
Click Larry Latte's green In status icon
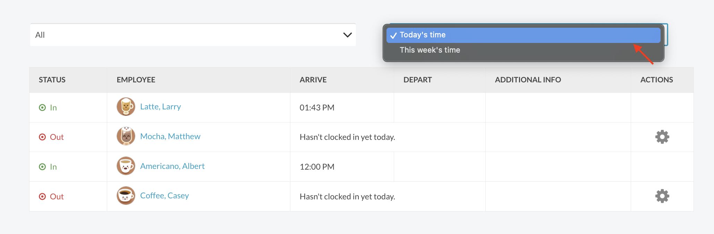coord(42,108)
